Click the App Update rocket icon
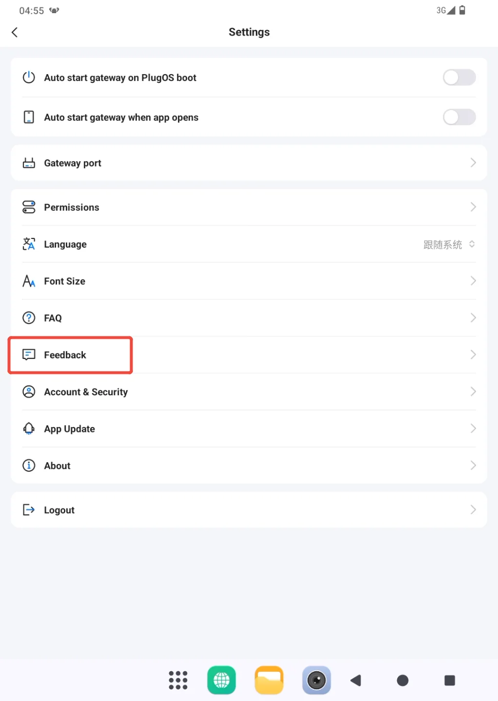498x701 pixels. (29, 428)
